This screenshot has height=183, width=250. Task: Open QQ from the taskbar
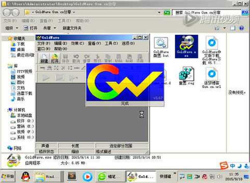(25, 176)
